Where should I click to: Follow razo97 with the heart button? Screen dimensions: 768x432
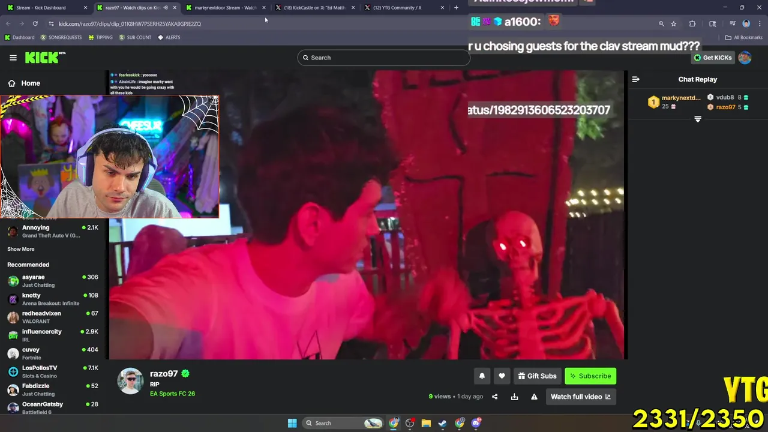pyautogui.click(x=502, y=376)
